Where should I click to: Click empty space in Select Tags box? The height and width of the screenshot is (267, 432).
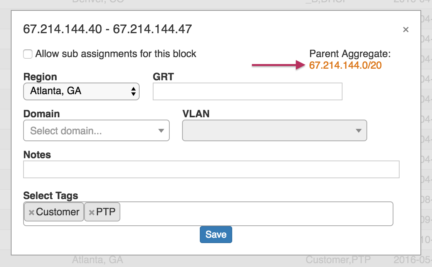(x=255, y=213)
